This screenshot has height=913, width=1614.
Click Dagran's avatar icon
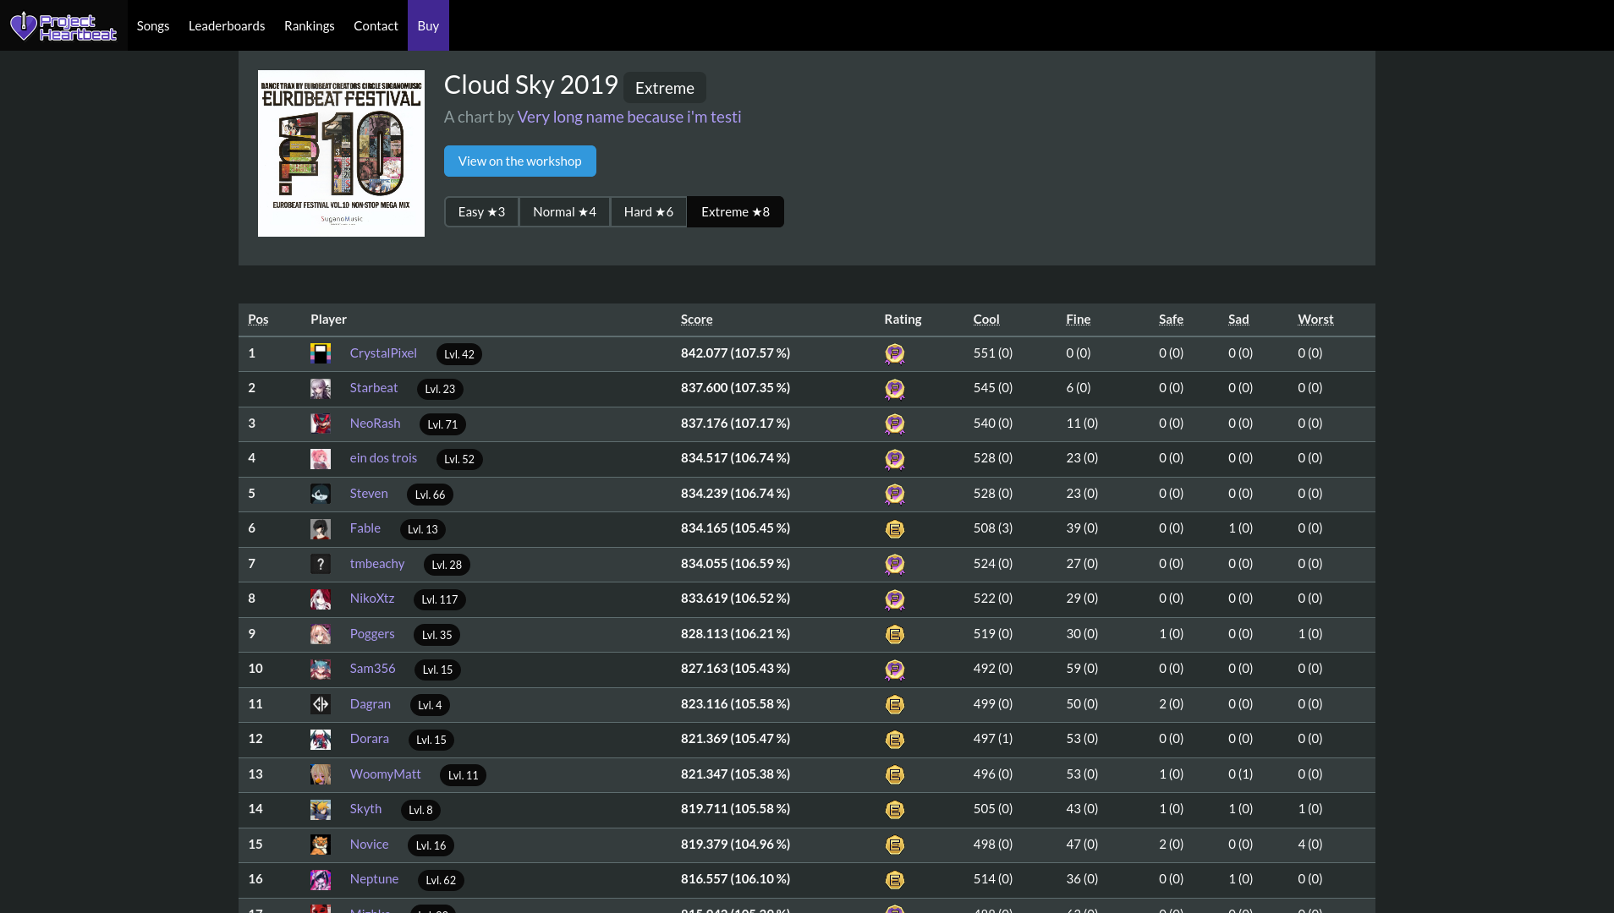pyautogui.click(x=321, y=704)
